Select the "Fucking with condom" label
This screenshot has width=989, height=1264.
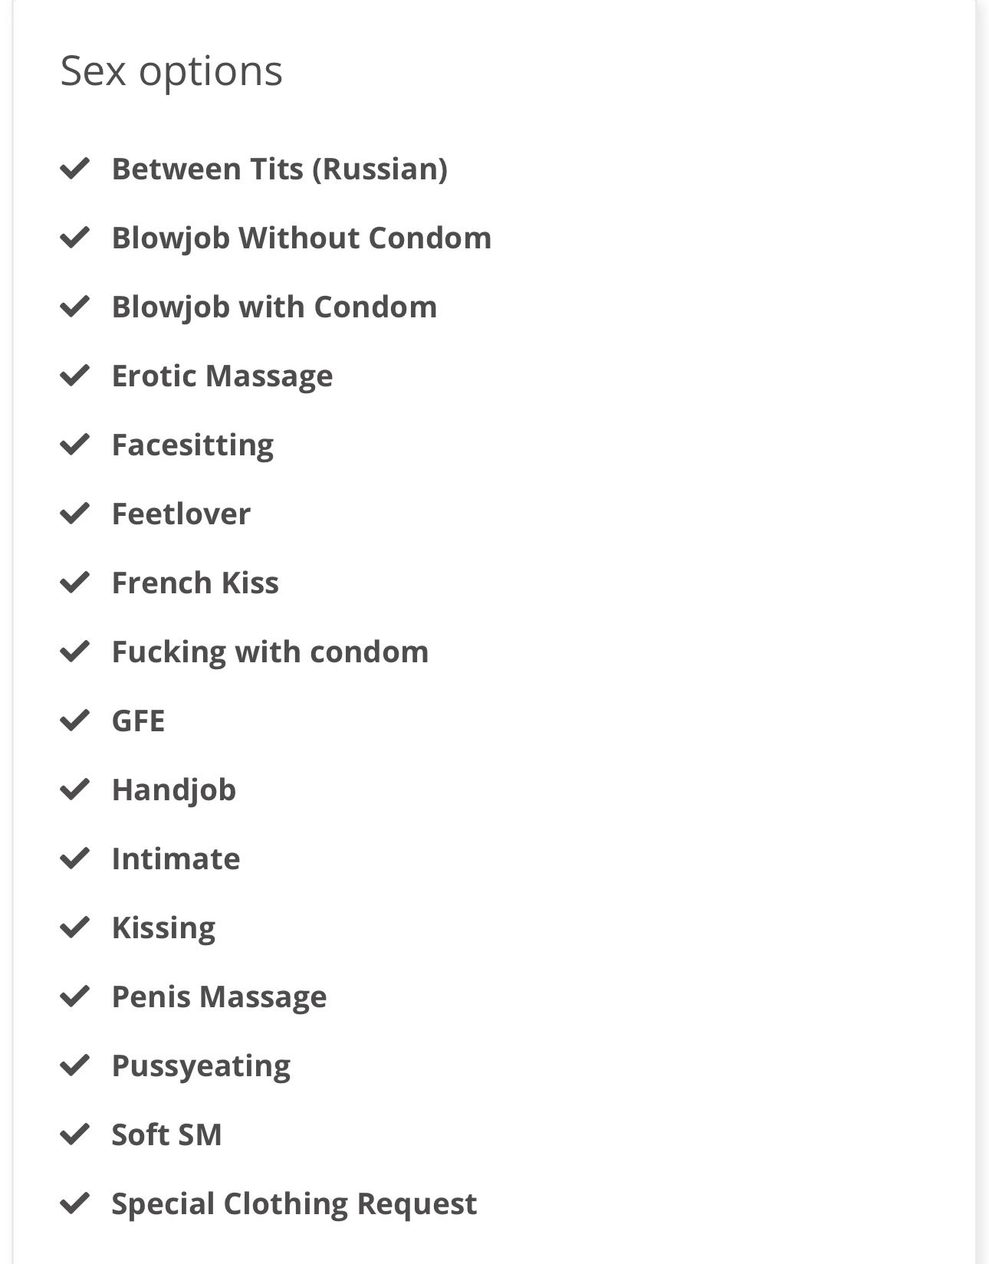point(270,652)
